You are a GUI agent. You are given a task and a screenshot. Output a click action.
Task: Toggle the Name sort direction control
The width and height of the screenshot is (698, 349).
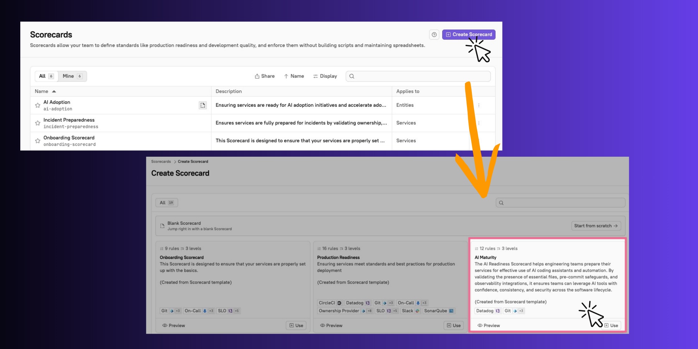[x=294, y=76]
